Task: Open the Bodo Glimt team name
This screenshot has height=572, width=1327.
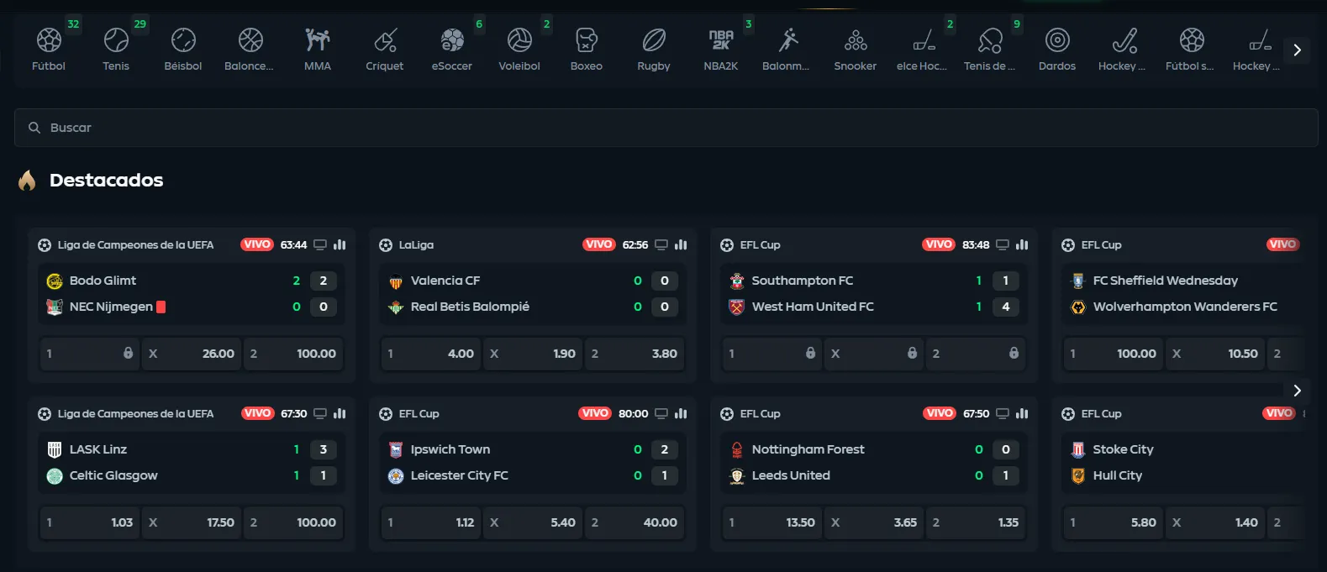Action: point(103,281)
